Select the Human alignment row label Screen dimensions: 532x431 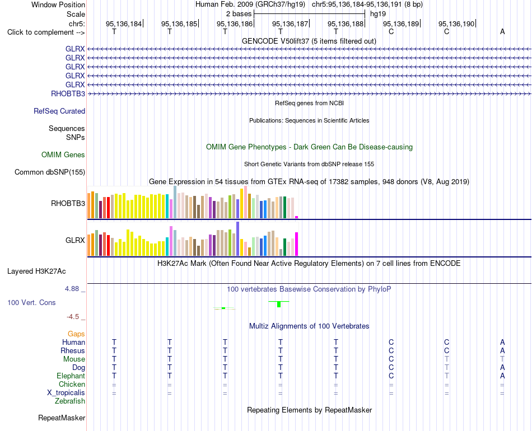(73, 342)
